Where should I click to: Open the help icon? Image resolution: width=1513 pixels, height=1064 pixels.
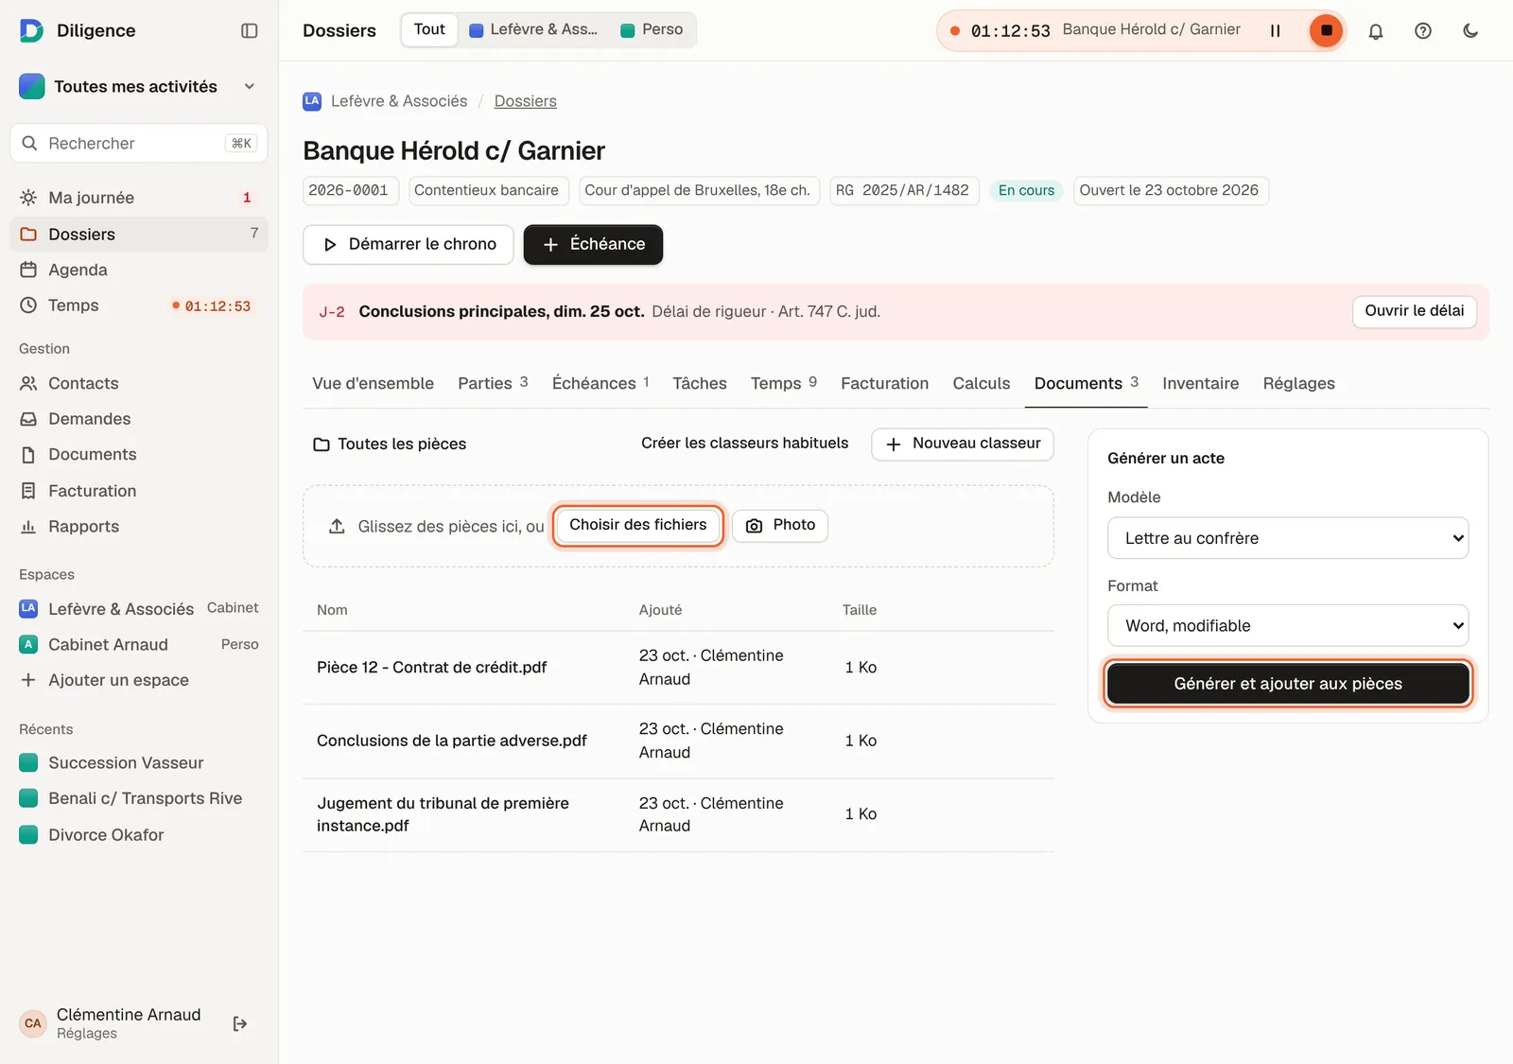(1423, 31)
